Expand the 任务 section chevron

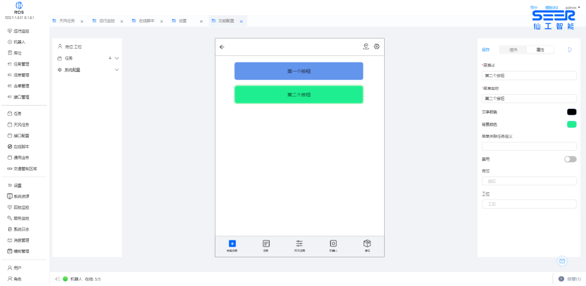pos(117,58)
